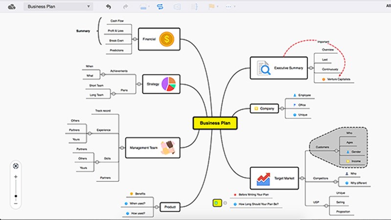Click the Summary label
This screenshot has width=391, height=220.
[x=83, y=31]
